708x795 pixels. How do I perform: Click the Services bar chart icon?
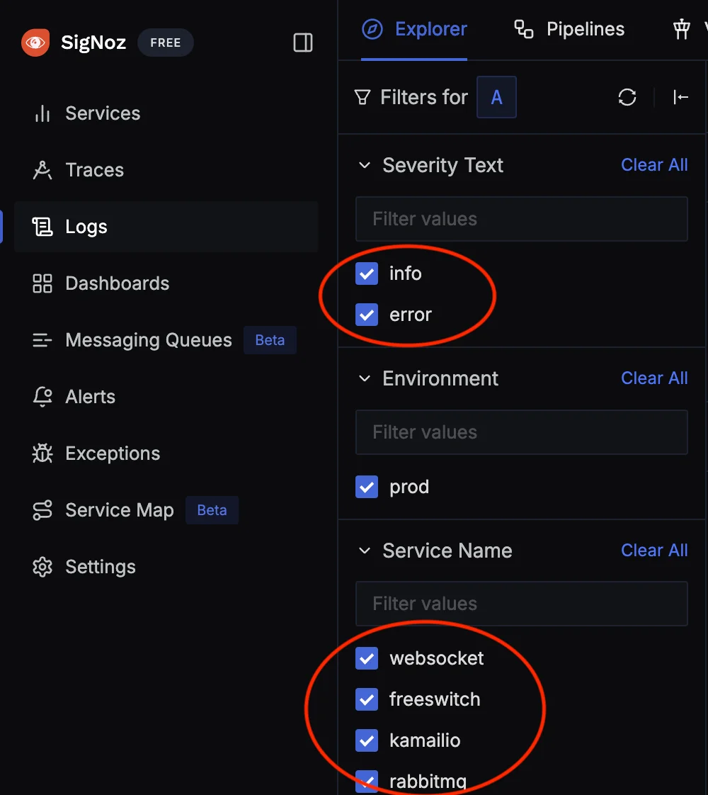click(x=42, y=113)
